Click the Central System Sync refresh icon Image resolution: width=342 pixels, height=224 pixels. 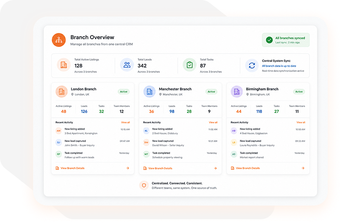click(x=252, y=65)
